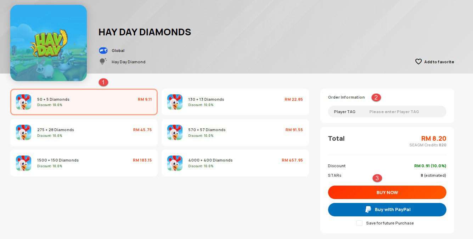Click the chicken icon for 275 + 28 Diamonds
The width and height of the screenshot is (473, 239).
click(x=23, y=133)
